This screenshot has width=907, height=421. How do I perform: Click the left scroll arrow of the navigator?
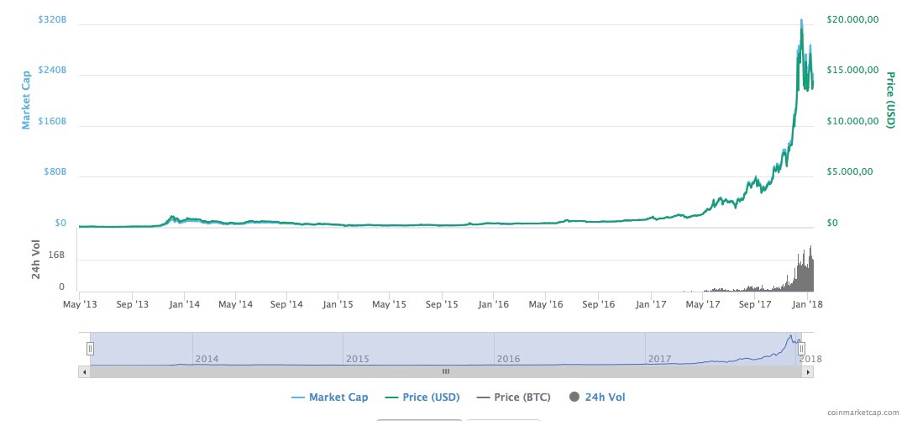[83, 371]
